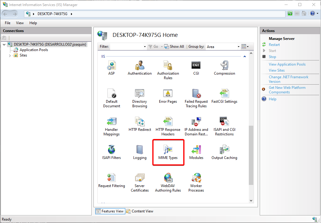Open HTTP Response Headers
The width and height of the screenshot is (321, 223).
[168, 126]
